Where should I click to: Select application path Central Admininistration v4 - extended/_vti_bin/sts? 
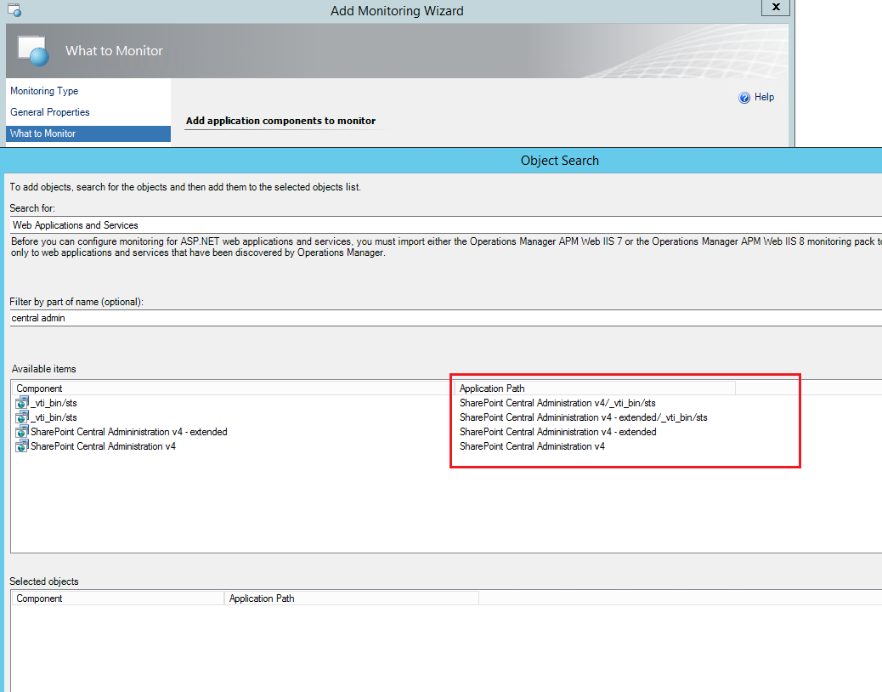[x=583, y=417]
